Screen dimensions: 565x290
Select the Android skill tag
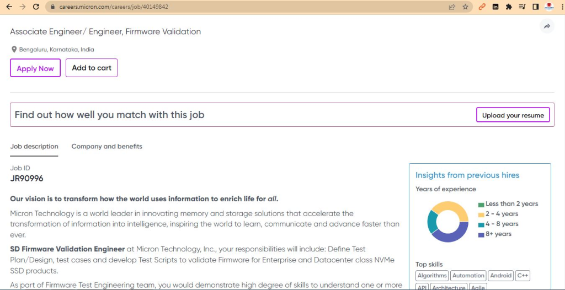[x=501, y=276]
